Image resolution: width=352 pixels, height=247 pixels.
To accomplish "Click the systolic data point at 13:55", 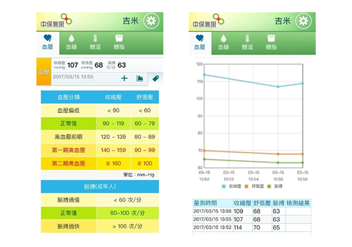I will click(x=278, y=87).
